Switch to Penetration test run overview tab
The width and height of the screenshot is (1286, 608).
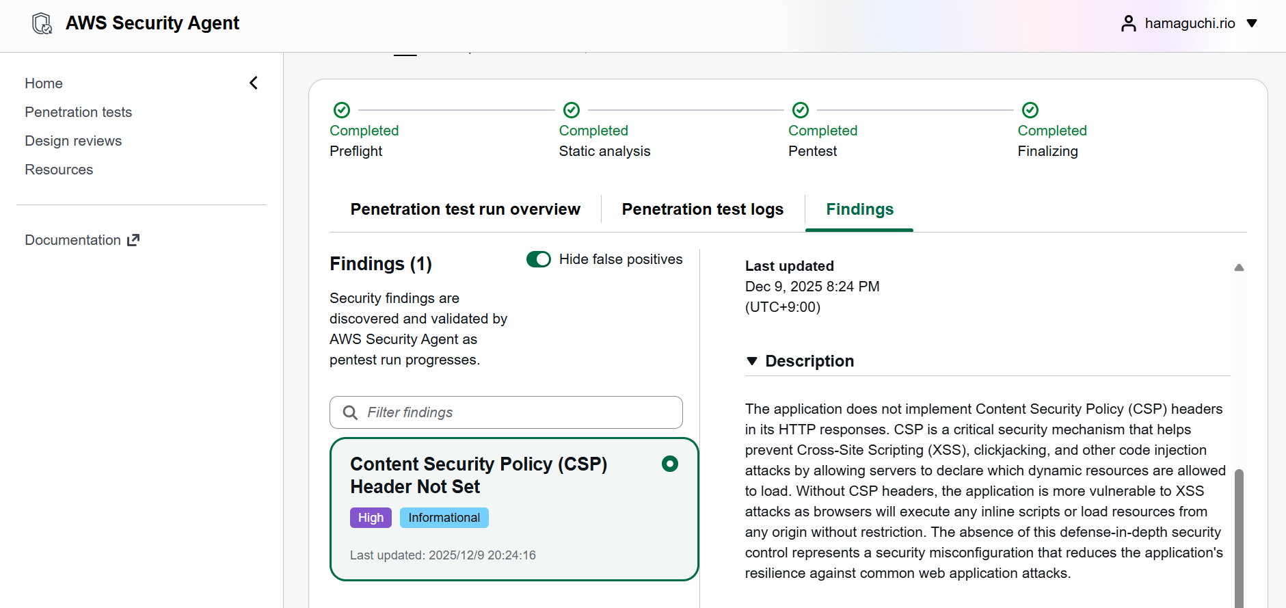[x=465, y=209]
